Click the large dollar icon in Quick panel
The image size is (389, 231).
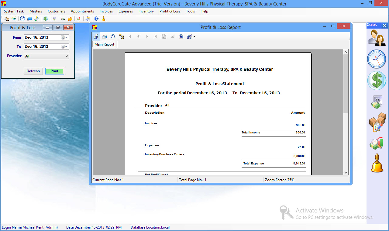click(x=377, y=81)
